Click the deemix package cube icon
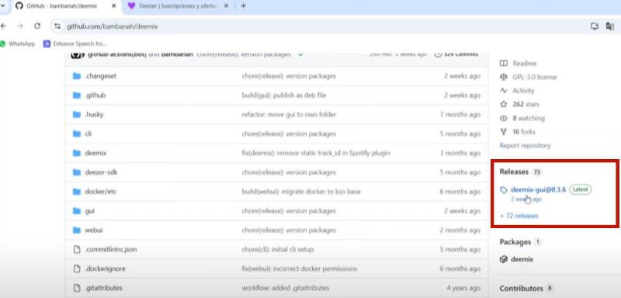The width and height of the screenshot is (621, 298). (503, 259)
